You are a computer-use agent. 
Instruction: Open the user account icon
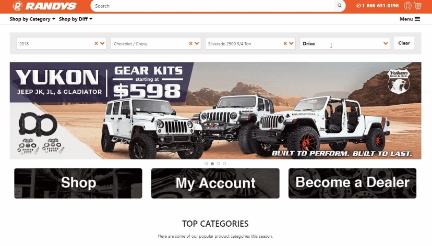tap(407, 6)
